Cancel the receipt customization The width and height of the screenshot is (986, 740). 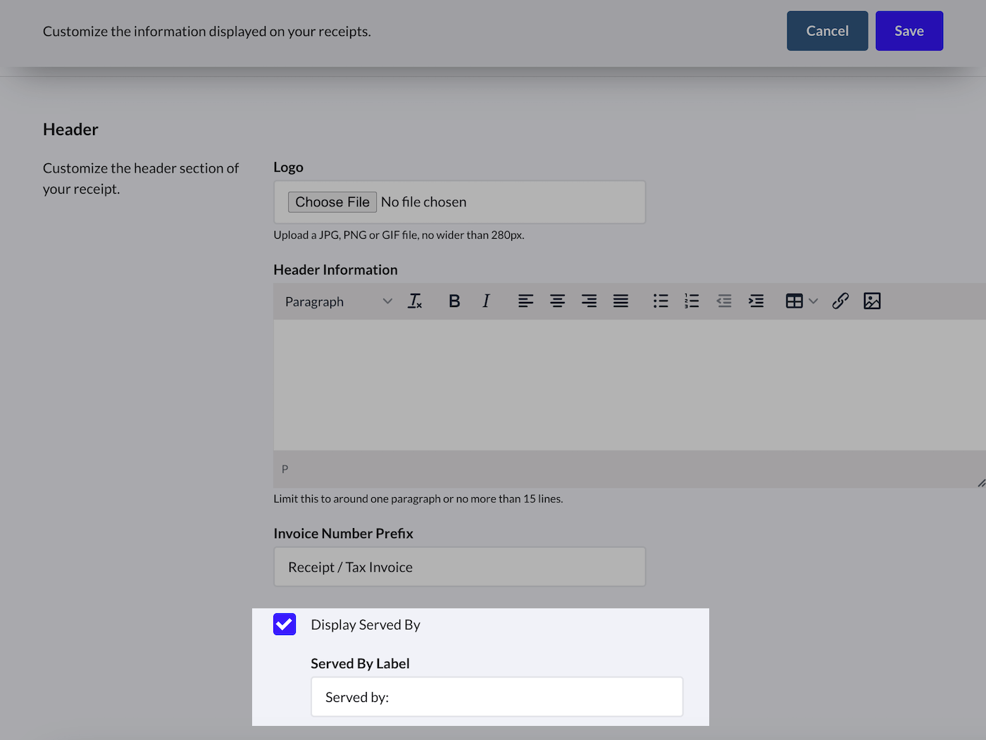pos(827,31)
